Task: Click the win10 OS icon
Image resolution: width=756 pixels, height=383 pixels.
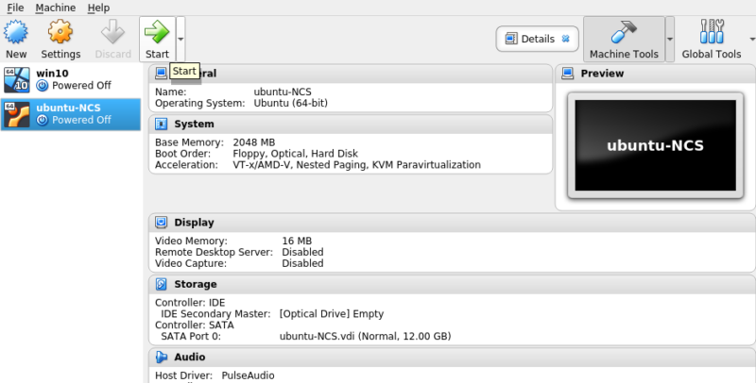Action: tap(17, 80)
